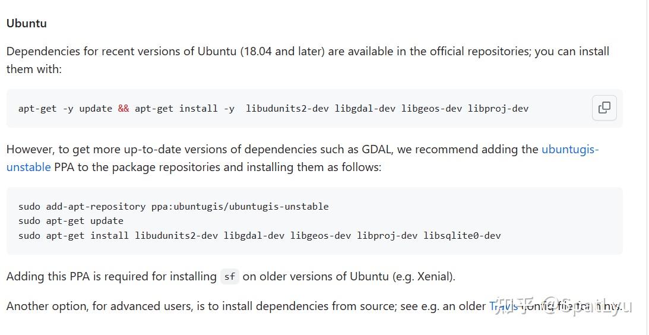
Task: Open the ubuntugis-unstable PPA link
Action: pyautogui.click(x=569, y=149)
